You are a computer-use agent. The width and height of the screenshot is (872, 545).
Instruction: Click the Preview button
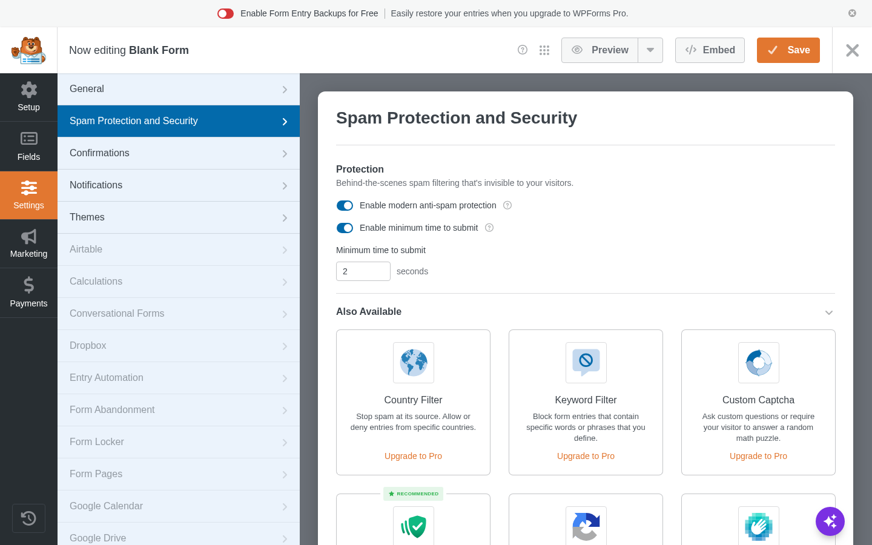pyautogui.click(x=599, y=50)
